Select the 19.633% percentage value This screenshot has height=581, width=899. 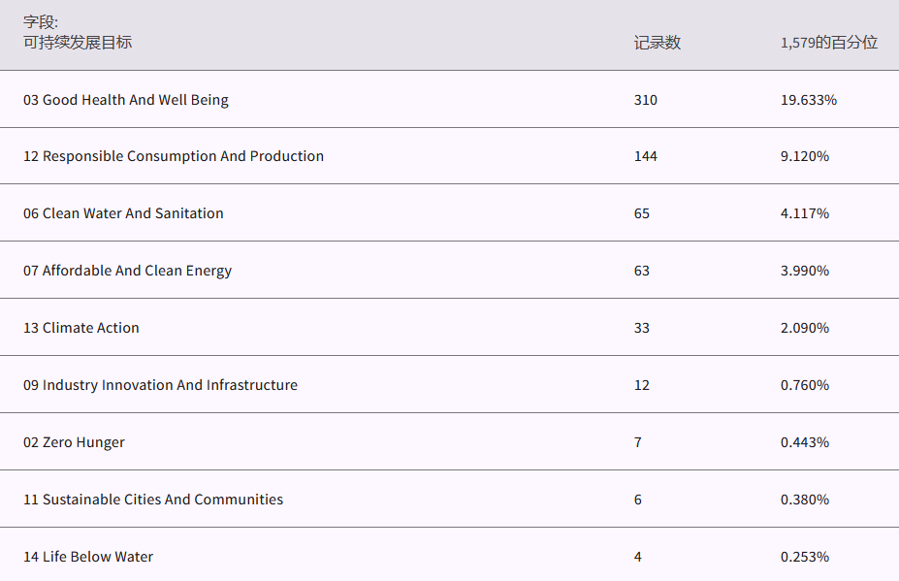[808, 100]
